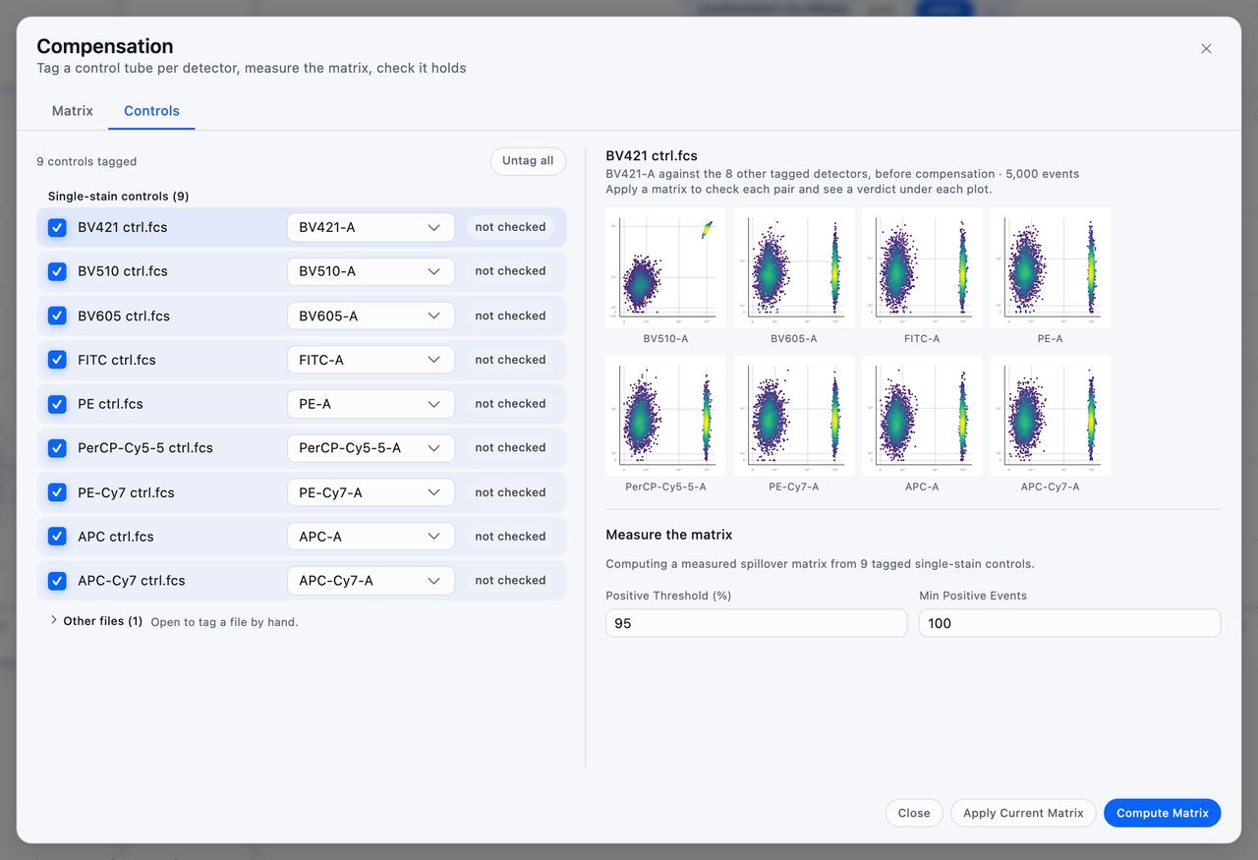1258x860 pixels.
Task: Open the BV510-A scatter plot thumbnail
Action: (665, 267)
